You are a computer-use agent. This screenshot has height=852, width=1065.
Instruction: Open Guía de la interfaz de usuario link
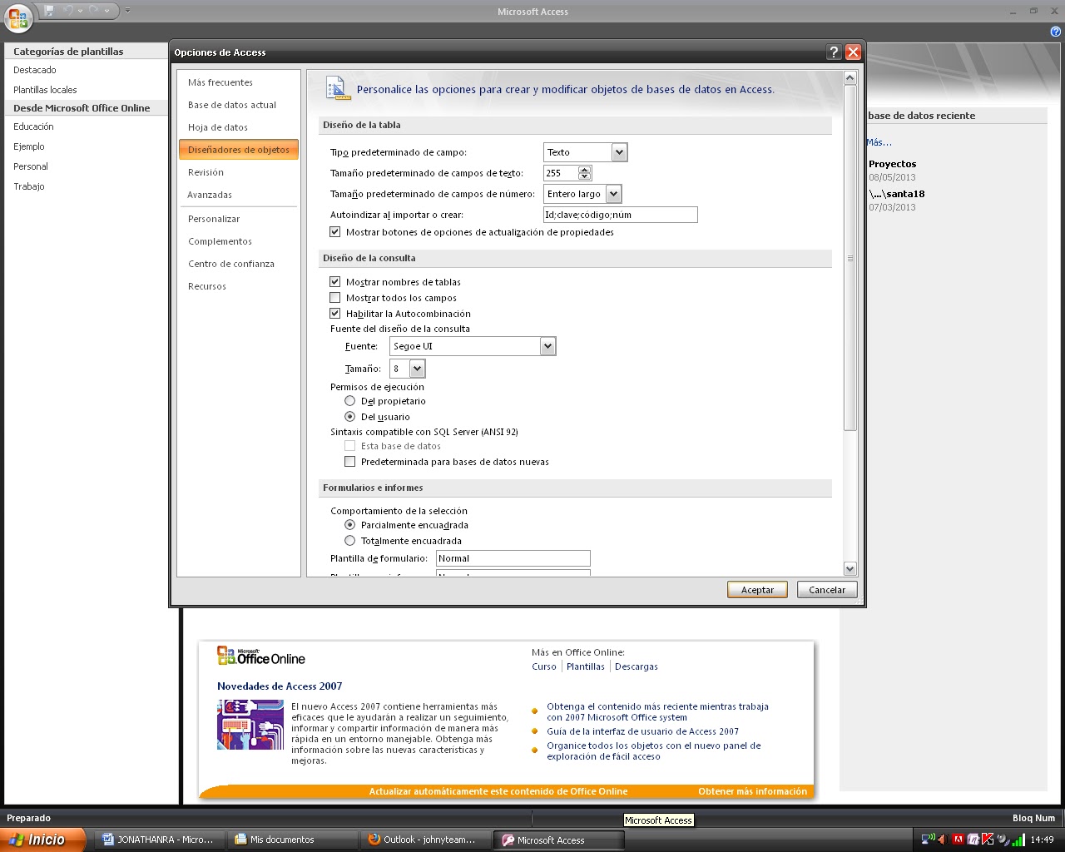click(x=642, y=731)
